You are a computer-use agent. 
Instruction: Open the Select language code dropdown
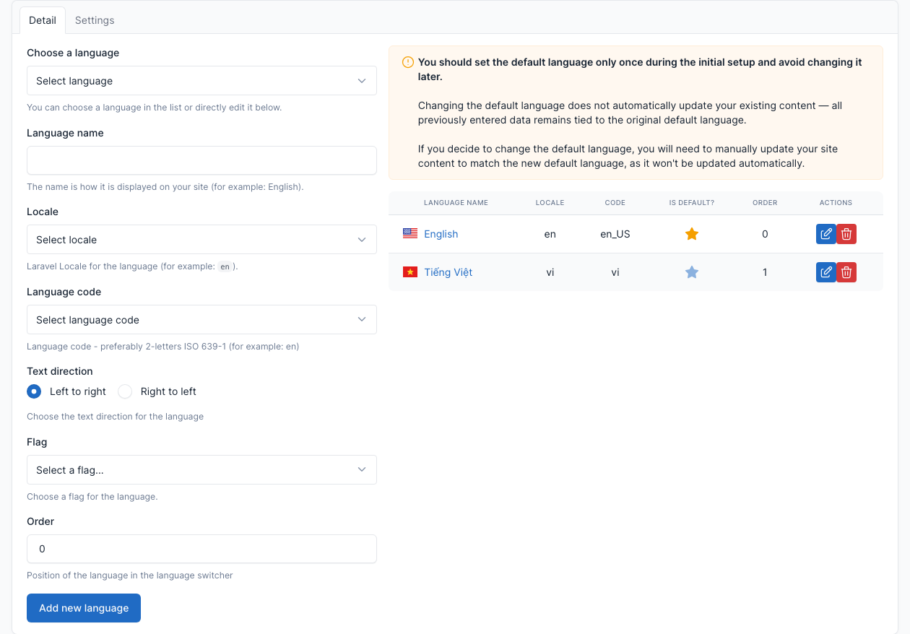click(x=201, y=320)
